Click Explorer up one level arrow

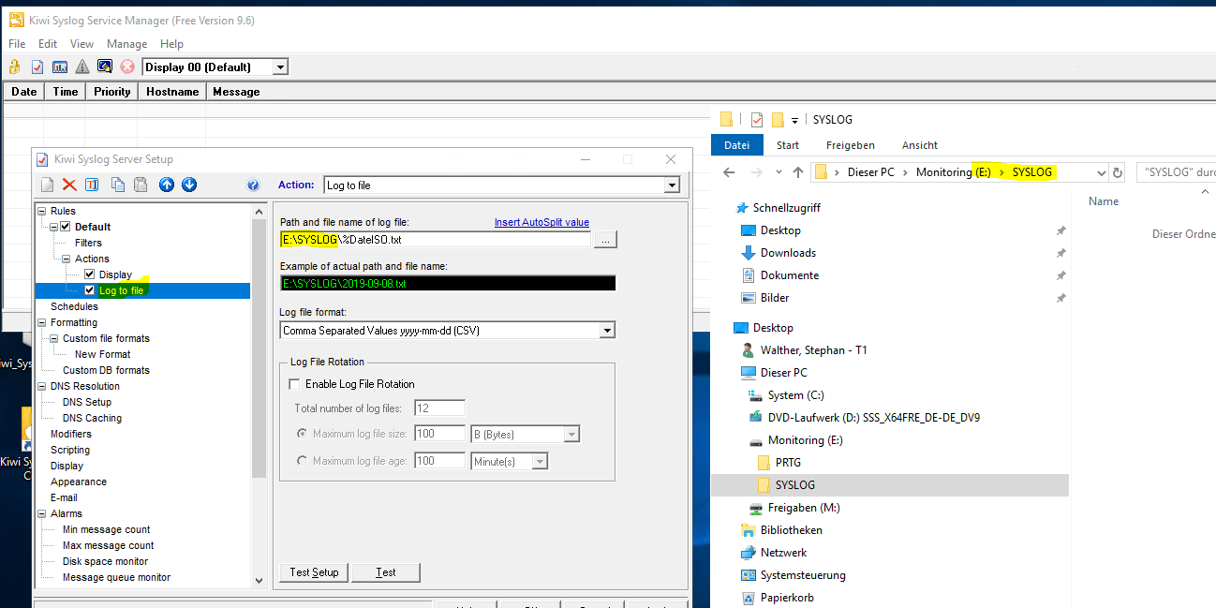coord(798,172)
